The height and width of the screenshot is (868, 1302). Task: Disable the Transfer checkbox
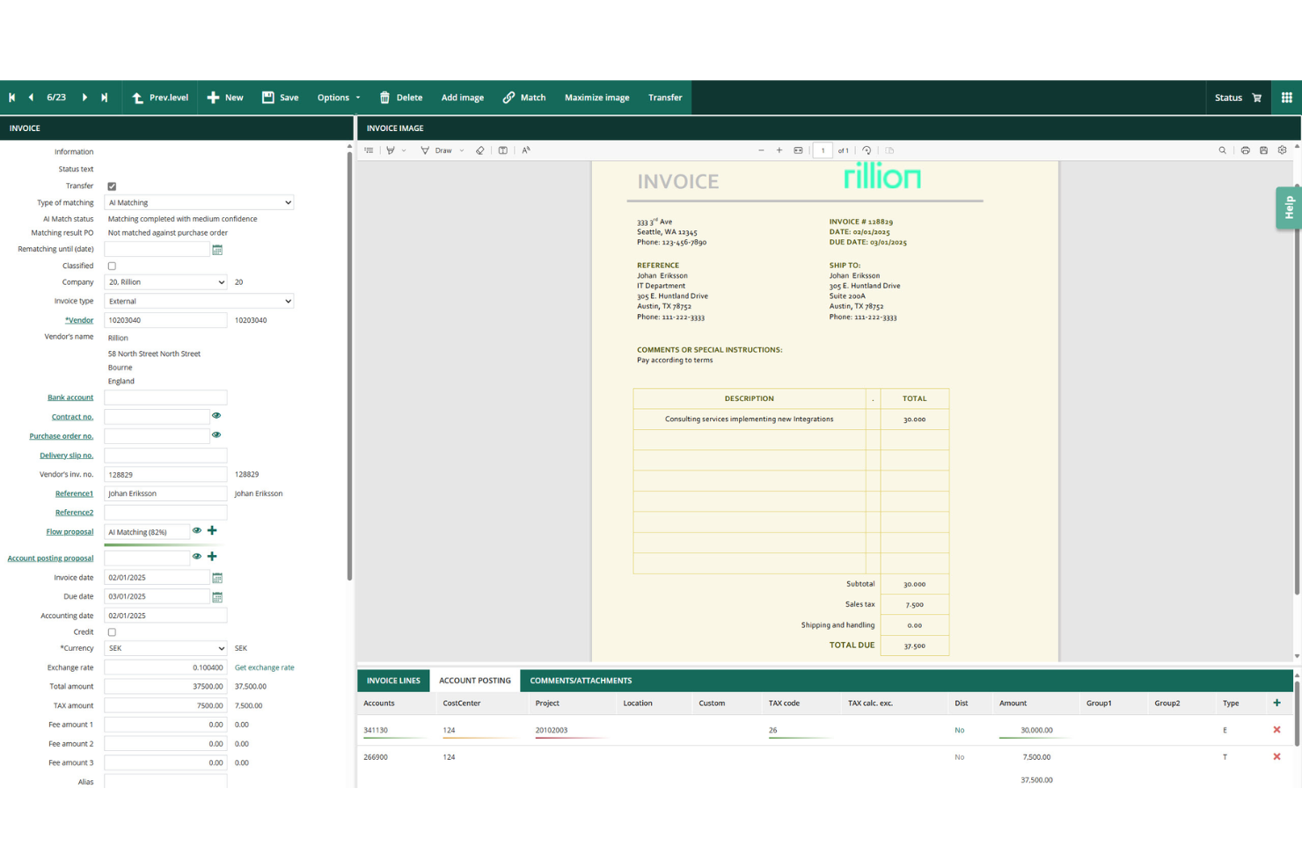tap(112, 186)
